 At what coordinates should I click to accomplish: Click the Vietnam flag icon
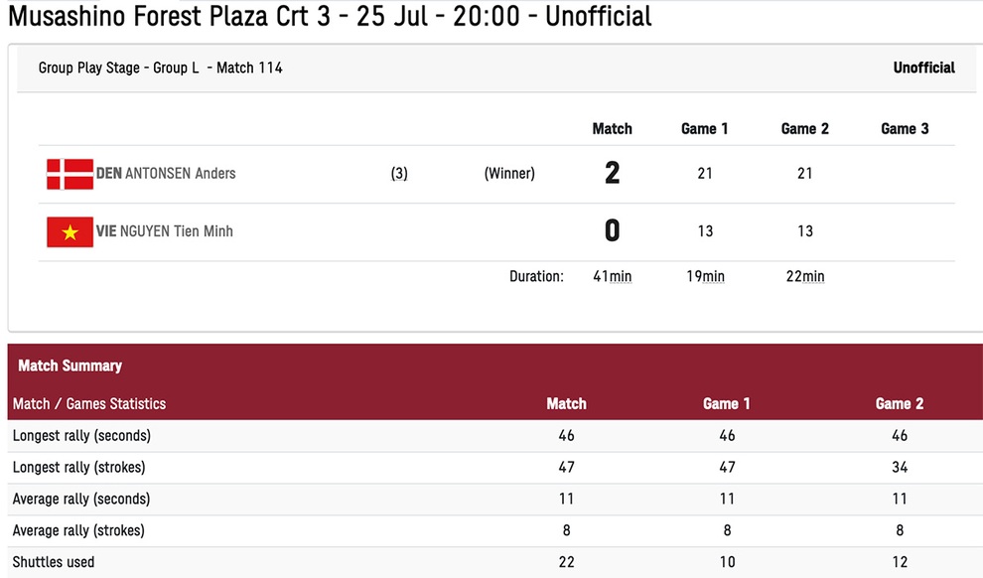click(x=70, y=232)
